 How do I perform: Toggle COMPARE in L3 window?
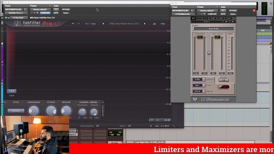click(x=212, y=14)
